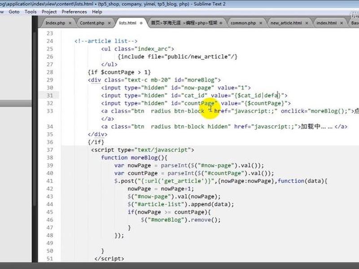The height and width of the screenshot is (269, 359).
Task: Select the lists.html tab
Action: click(x=127, y=23)
